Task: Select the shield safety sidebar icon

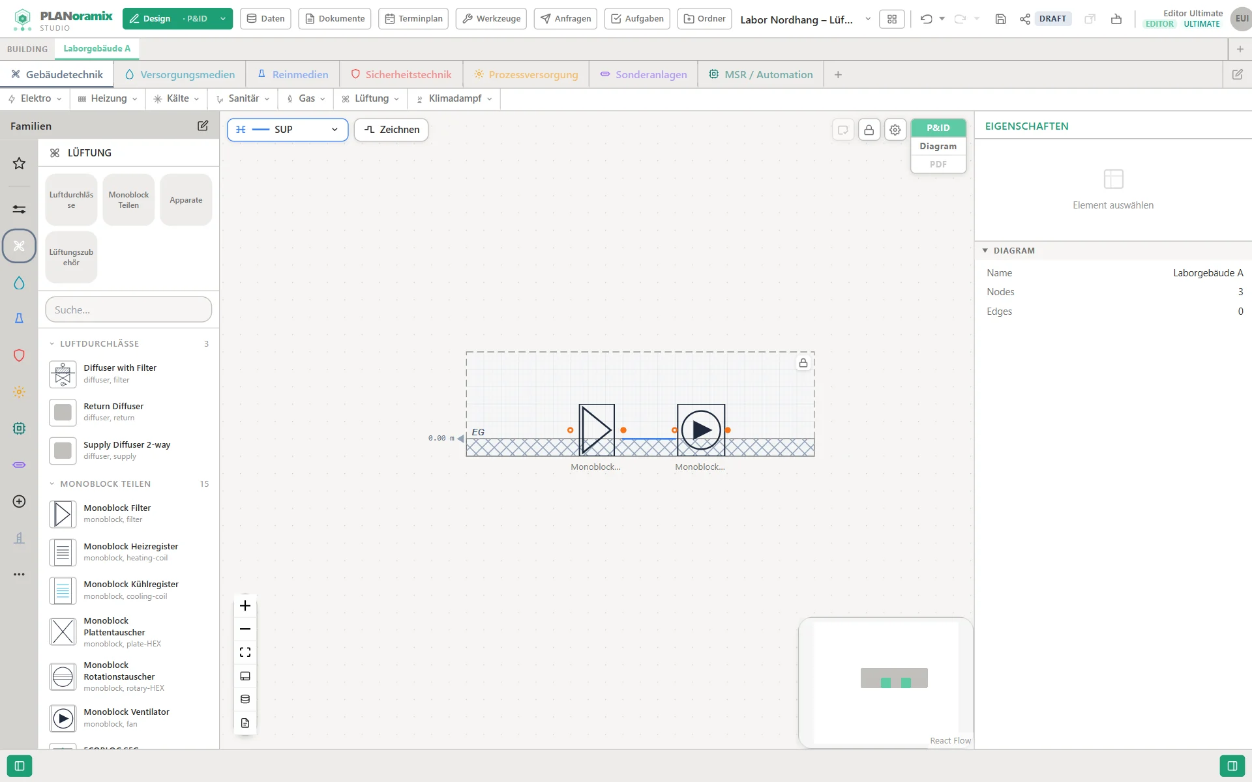Action: pyautogui.click(x=19, y=355)
